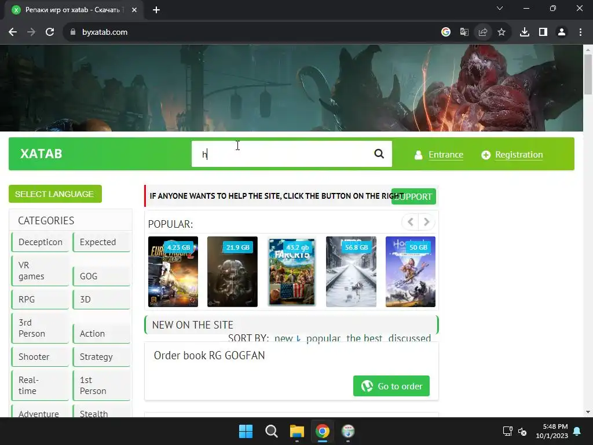
Task: Toggle Chrome side panel icon
Action: coord(543,32)
